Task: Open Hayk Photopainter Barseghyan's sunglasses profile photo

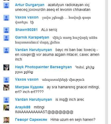Action: point(6,67)
